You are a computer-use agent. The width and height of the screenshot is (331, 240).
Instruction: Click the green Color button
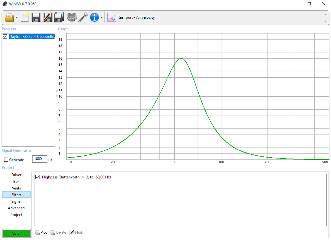tap(16, 233)
